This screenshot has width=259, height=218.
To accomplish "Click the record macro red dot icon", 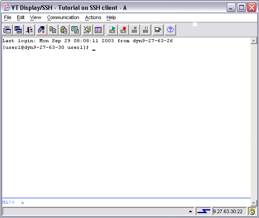I will pos(123,30).
